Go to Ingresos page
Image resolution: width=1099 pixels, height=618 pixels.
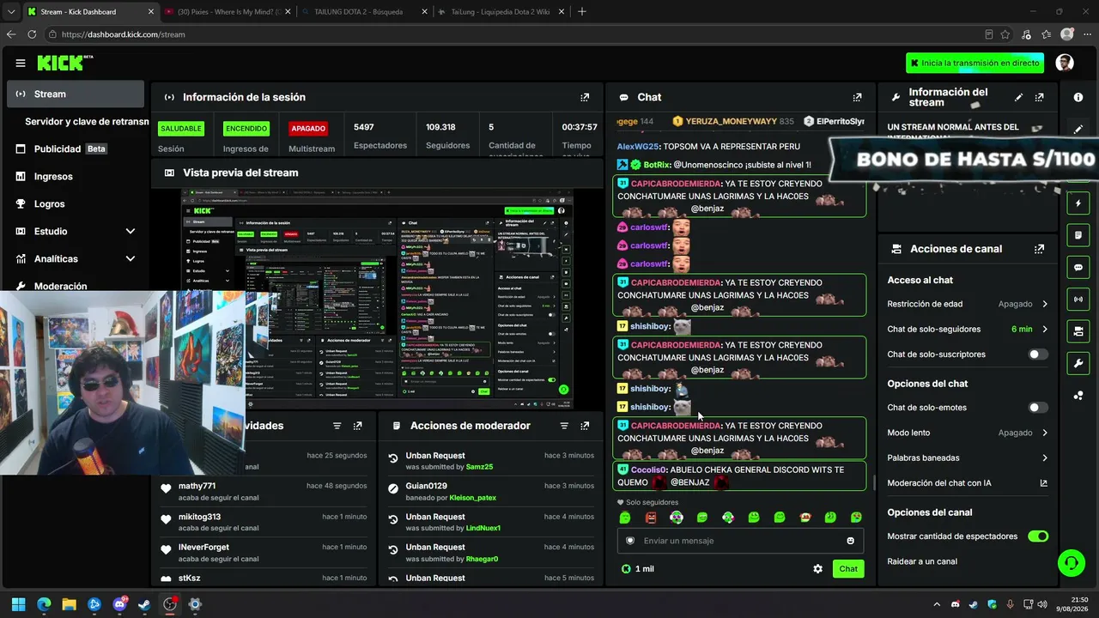click(x=76, y=176)
